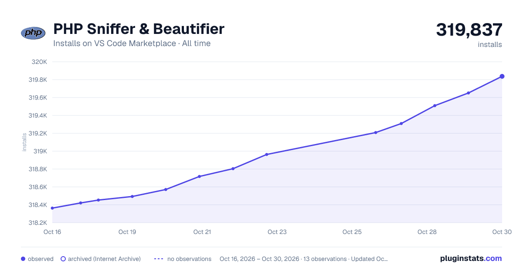Open the pluginstats.com link
This screenshot has width=523, height=274.
click(471, 258)
